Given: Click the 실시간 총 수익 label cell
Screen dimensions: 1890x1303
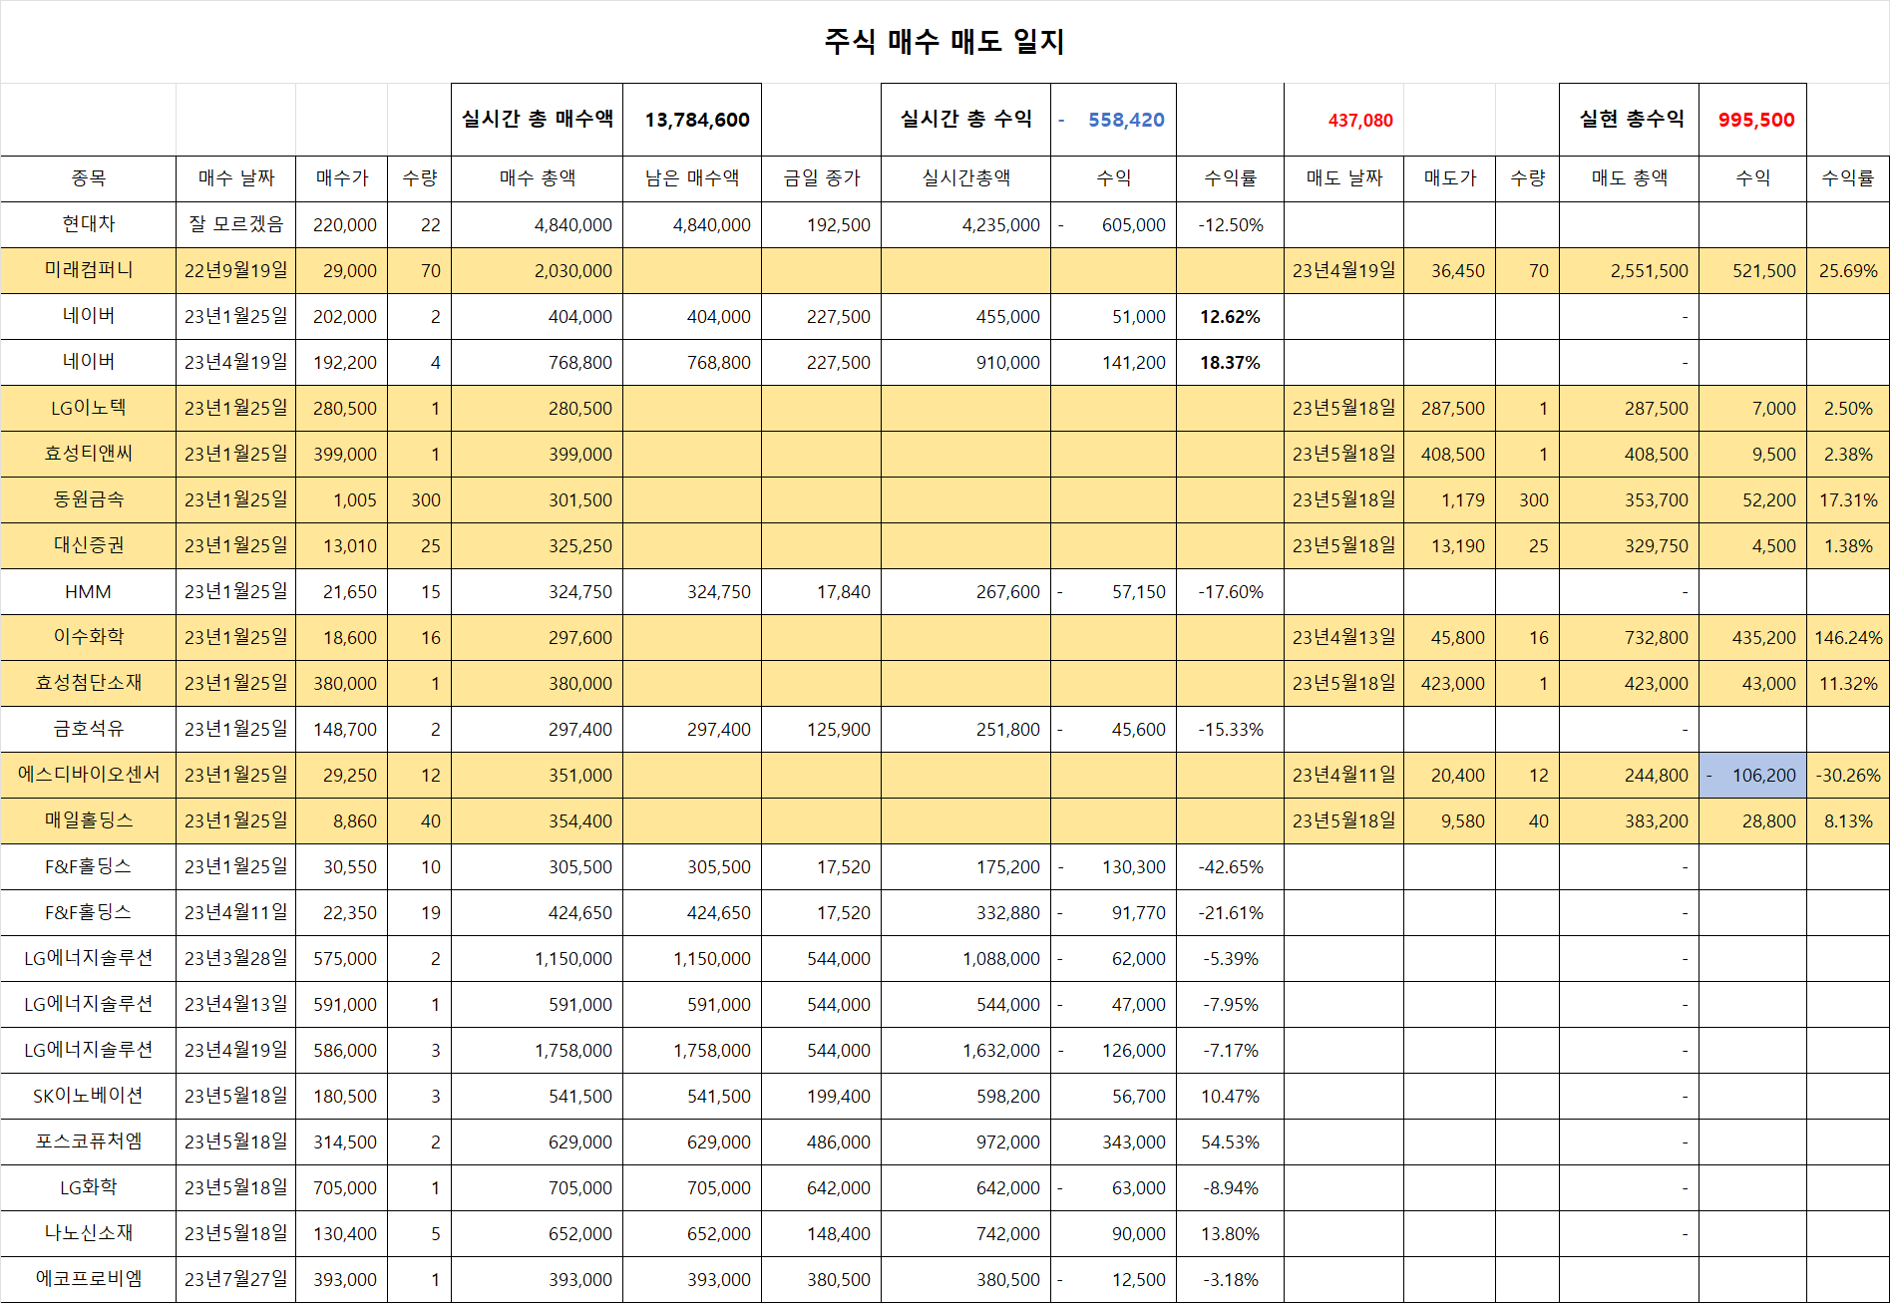Looking at the screenshot, I should tap(965, 120).
